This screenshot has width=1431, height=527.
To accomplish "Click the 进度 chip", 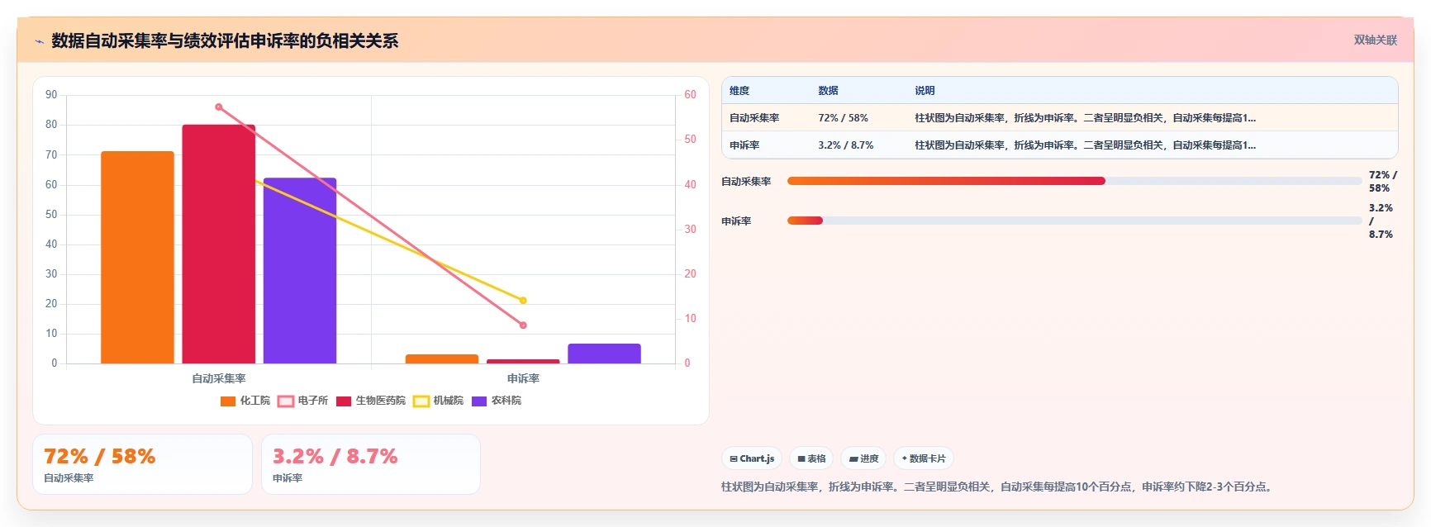I will [863, 458].
